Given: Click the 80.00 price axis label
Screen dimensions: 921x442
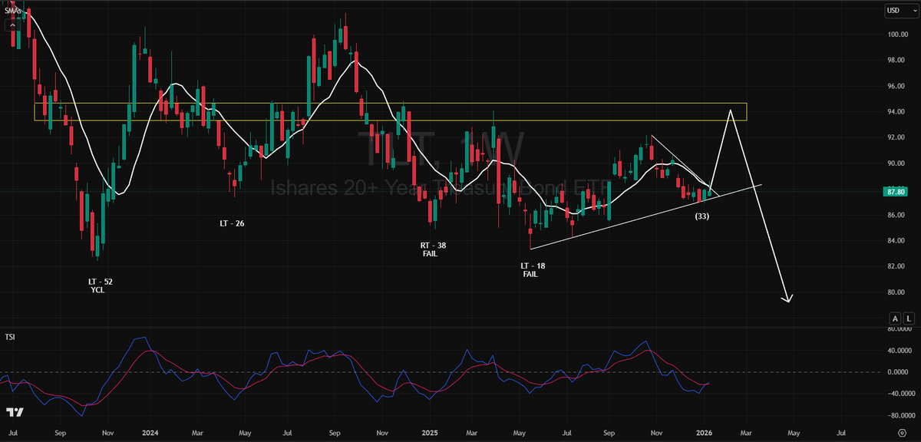Looking at the screenshot, I should pyautogui.click(x=895, y=292).
